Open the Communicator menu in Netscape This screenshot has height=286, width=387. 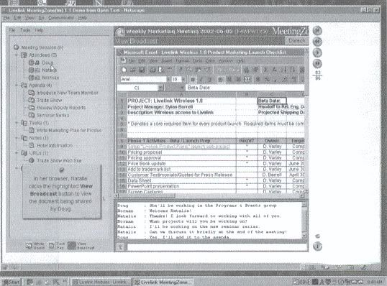coord(61,18)
